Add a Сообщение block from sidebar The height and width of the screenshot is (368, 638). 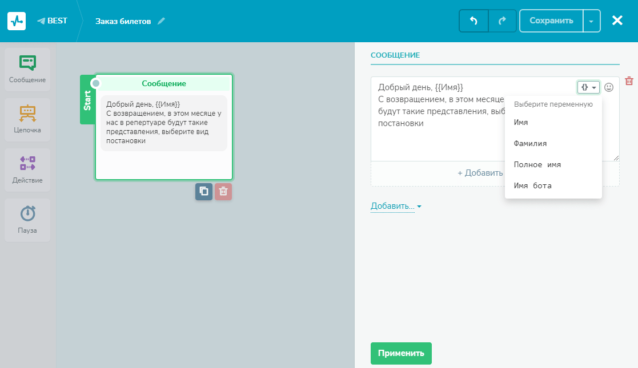tap(27, 70)
